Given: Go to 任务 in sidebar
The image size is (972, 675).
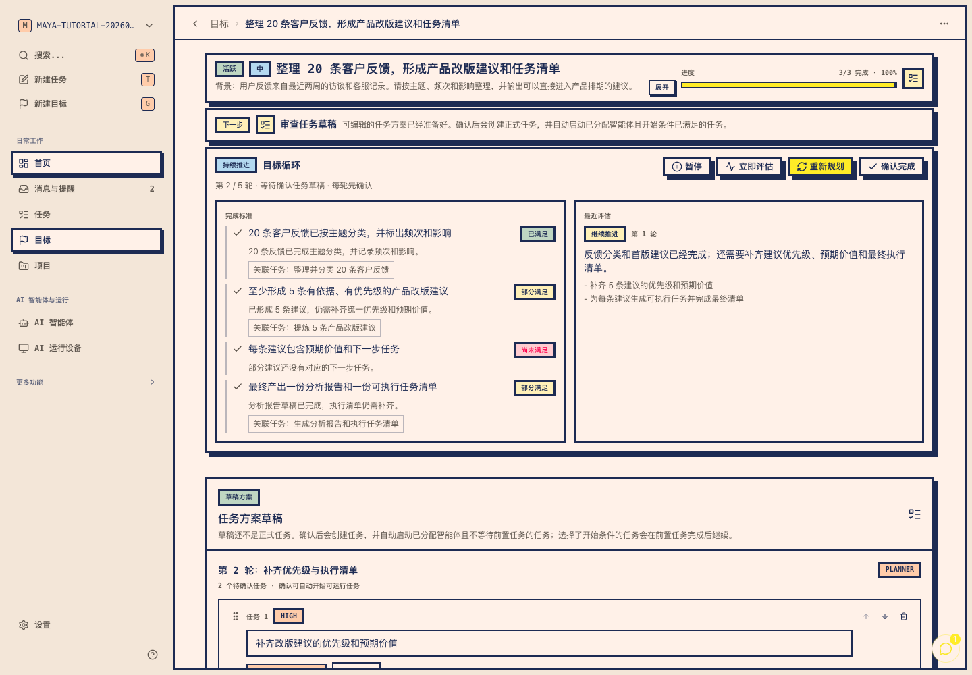Looking at the screenshot, I should point(86,215).
